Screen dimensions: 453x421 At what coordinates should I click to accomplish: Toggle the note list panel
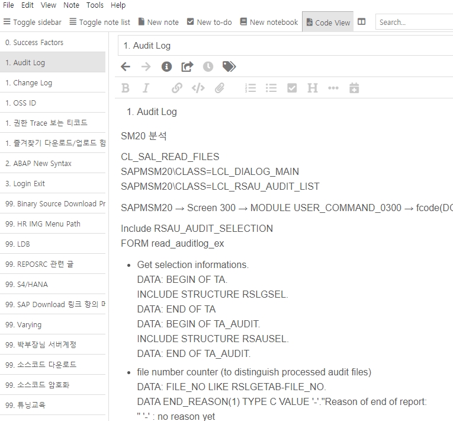click(99, 22)
